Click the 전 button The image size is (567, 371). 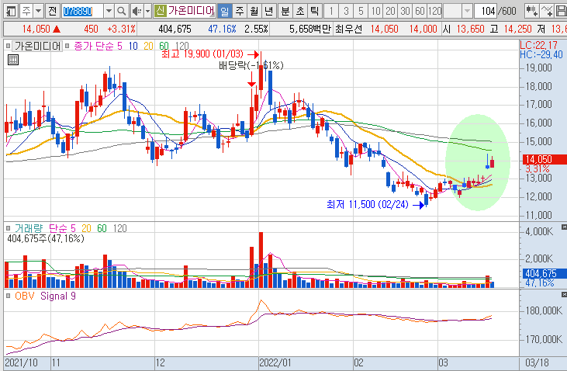click(x=52, y=11)
